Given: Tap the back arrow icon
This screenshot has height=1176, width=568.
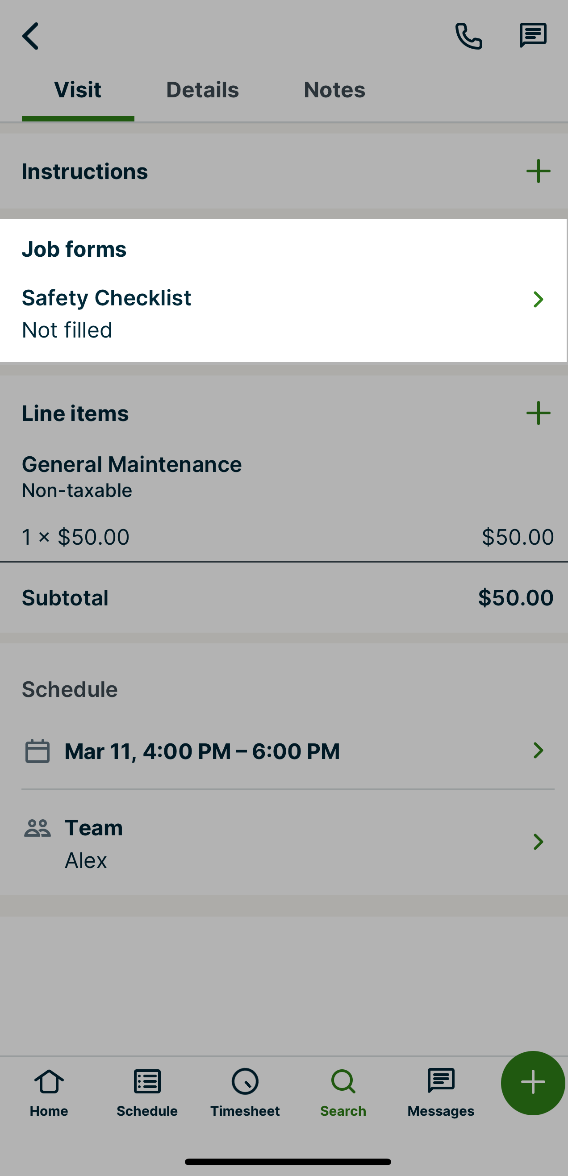Looking at the screenshot, I should [x=31, y=36].
